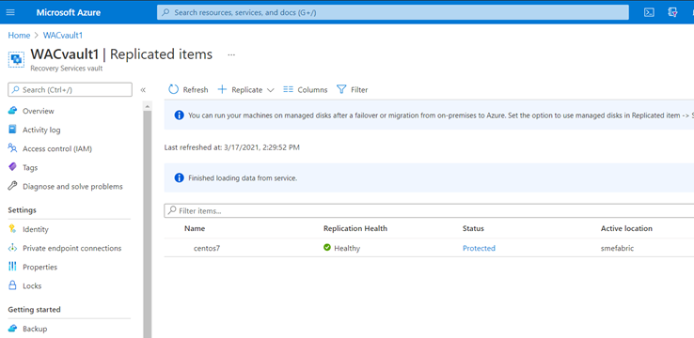Screen dimensions: 694x338
Task: Click info icon beside Finished loading data
Action: pyautogui.click(x=179, y=178)
